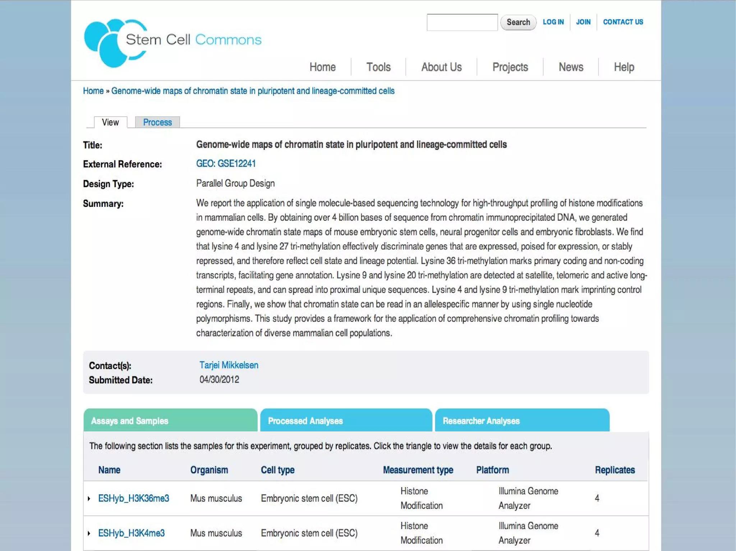Switch to the Process tab
Viewport: 736px width, 551px height.
pos(157,122)
